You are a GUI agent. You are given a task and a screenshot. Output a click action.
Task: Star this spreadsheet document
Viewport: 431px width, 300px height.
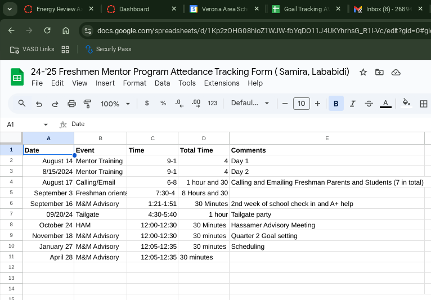(x=363, y=72)
